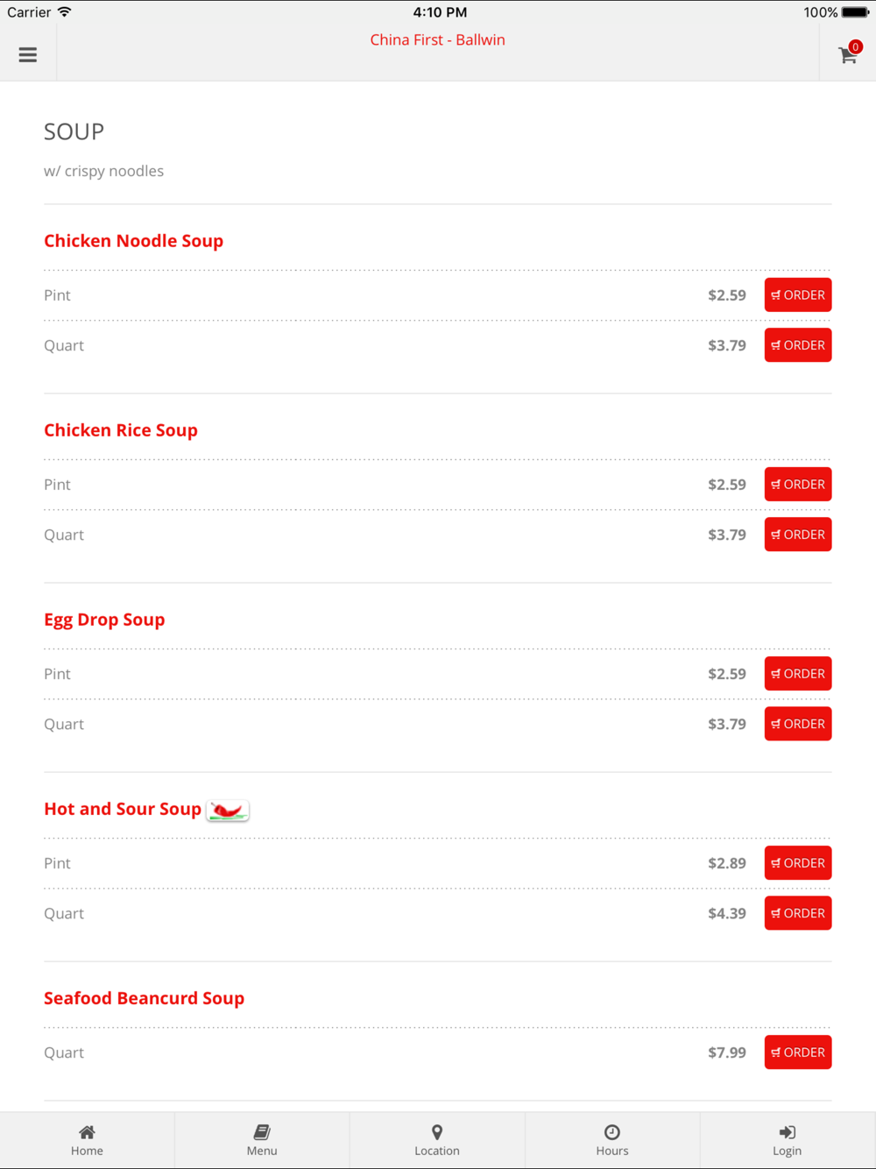The height and width of the screenshot is (1169, 876).
Task: Tap the China First - Ballwin title
Action: click(x=437, y=39)
